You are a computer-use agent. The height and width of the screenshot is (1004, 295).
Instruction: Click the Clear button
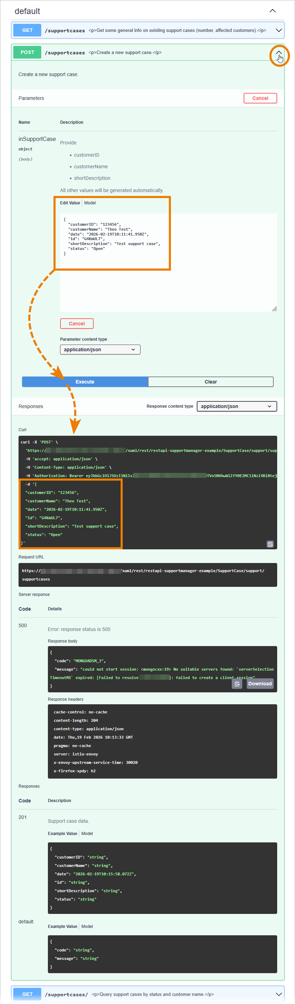(x=211, y=381)
